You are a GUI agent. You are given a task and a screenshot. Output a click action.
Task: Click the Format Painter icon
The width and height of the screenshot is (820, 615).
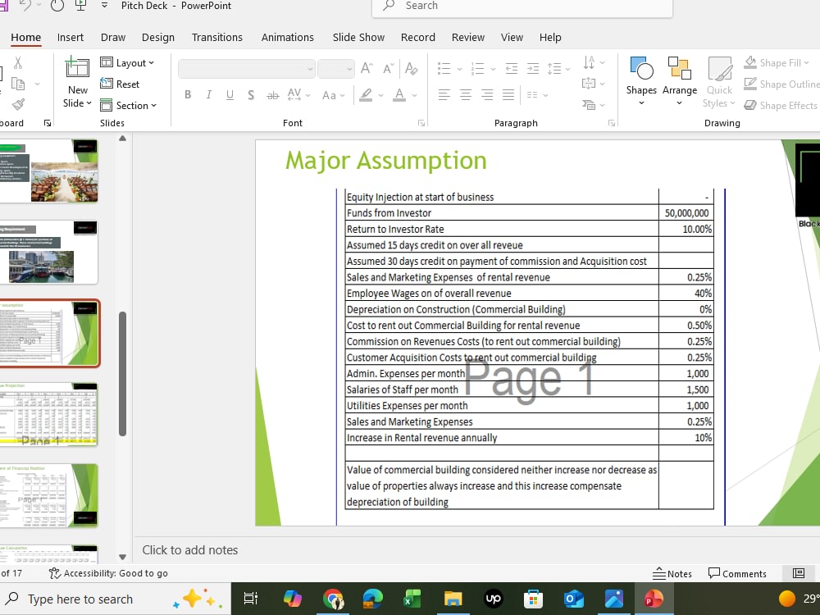click(18, 105)
